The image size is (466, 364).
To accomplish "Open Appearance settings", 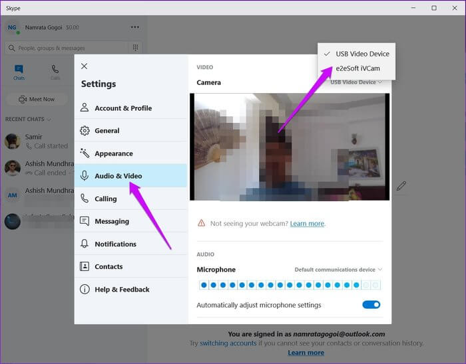I will coord(130,153).
